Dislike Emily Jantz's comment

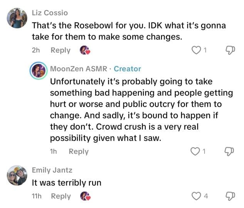229,196
